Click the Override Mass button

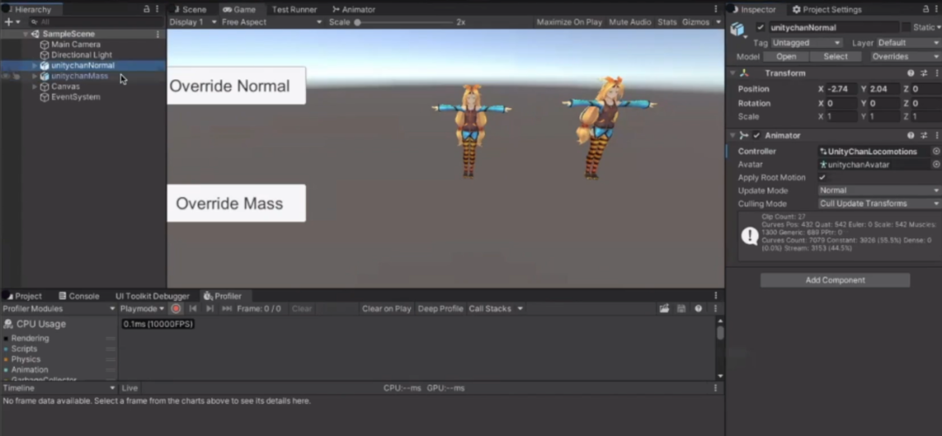236,203
